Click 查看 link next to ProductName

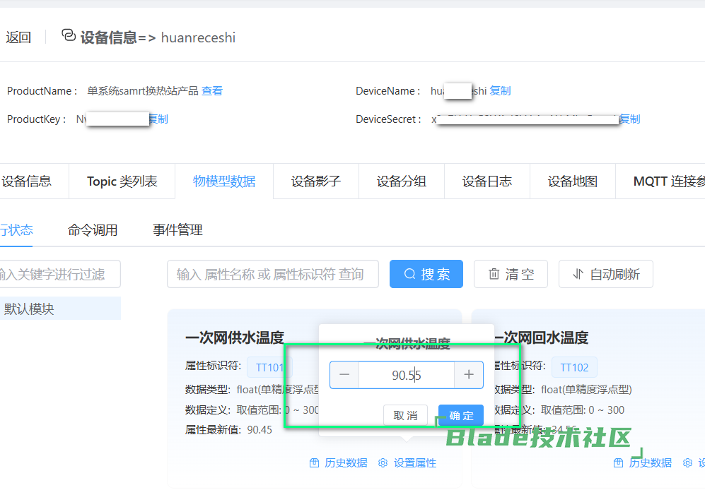pos(212,91)
